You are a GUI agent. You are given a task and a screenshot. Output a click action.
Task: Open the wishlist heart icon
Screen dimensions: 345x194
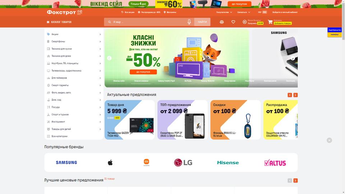pos(233,22)
